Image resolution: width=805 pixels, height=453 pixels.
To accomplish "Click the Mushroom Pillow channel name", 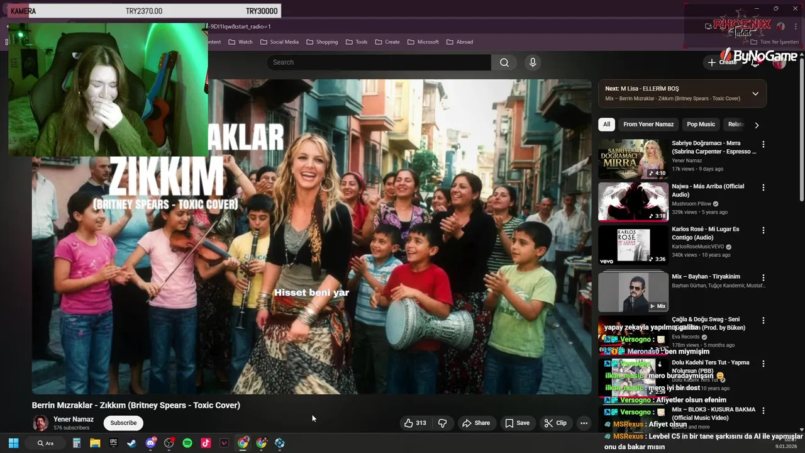I will [x=691, y=204].
